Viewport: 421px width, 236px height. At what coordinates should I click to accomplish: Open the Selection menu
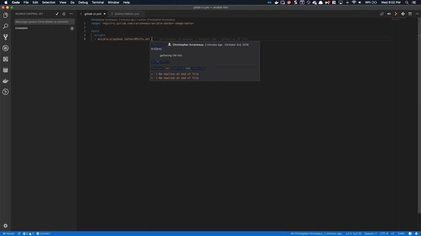(49, 3)
